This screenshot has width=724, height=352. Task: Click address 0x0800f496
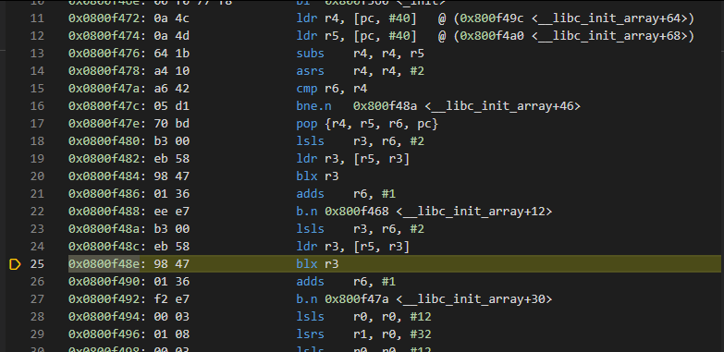tap(104, 334)
